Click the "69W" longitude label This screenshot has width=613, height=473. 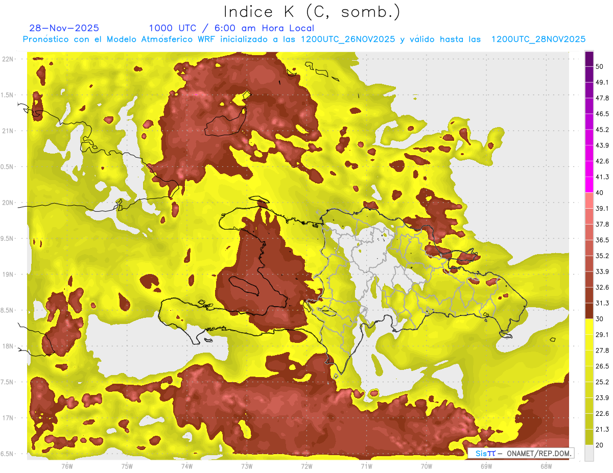[486, 466]
